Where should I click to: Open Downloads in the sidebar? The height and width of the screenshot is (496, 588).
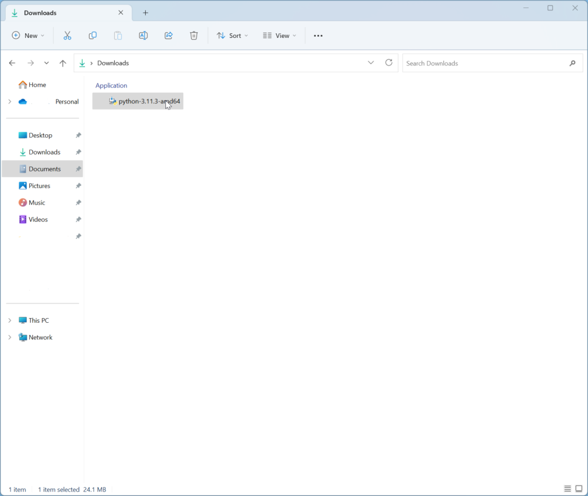[45, 152]
